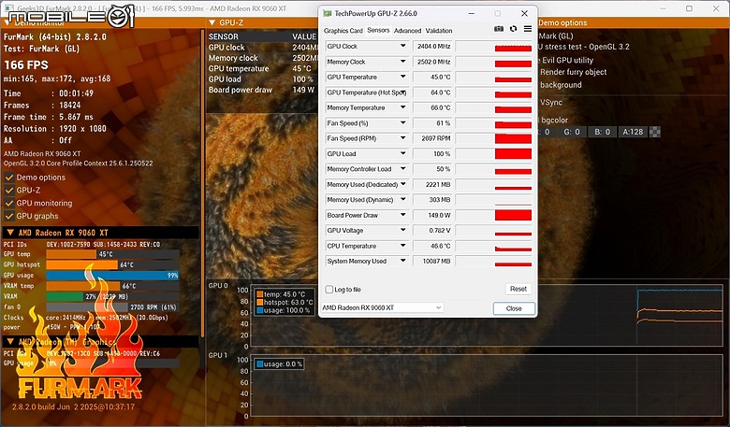Screen dimensions: 730x427
Task: Open the GPU-Z hamburger menu
Action: pyautogui.click(x=528, y=29)
